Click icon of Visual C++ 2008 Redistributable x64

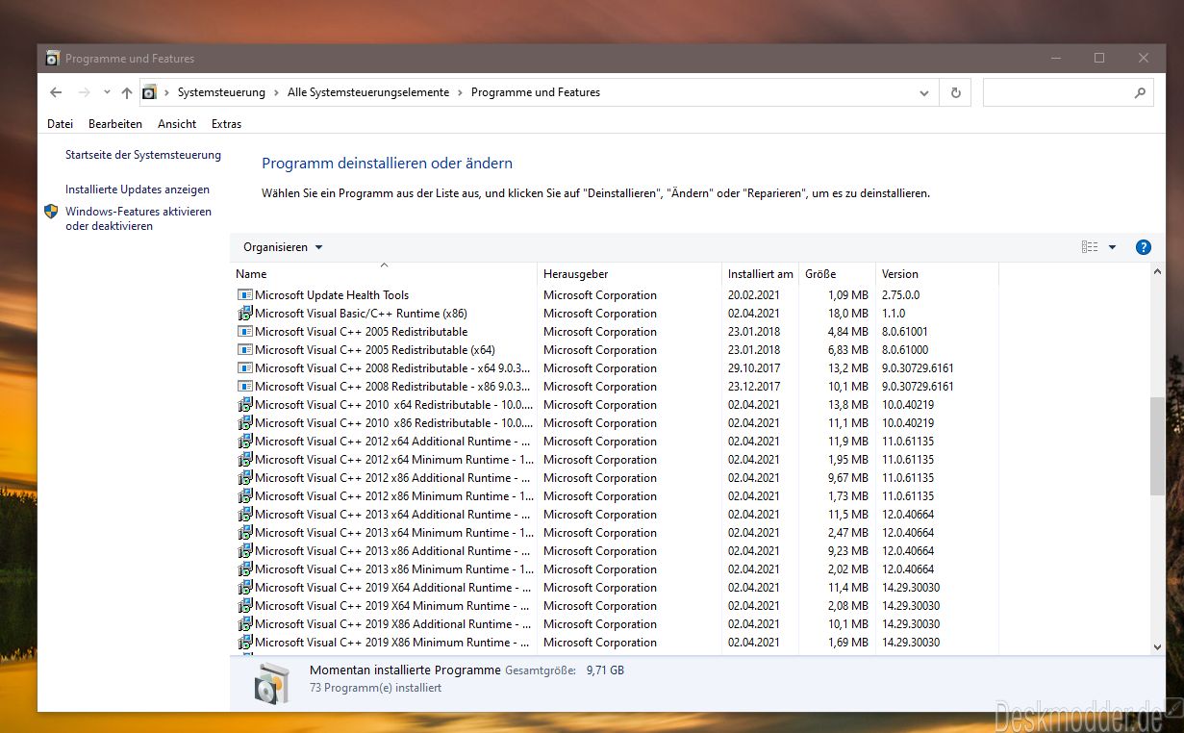pos(244,368)
